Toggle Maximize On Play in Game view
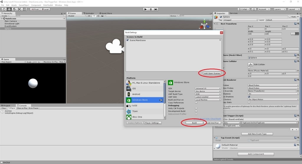Viewport: 302px width, 164px height. click(x=51, y=62)
